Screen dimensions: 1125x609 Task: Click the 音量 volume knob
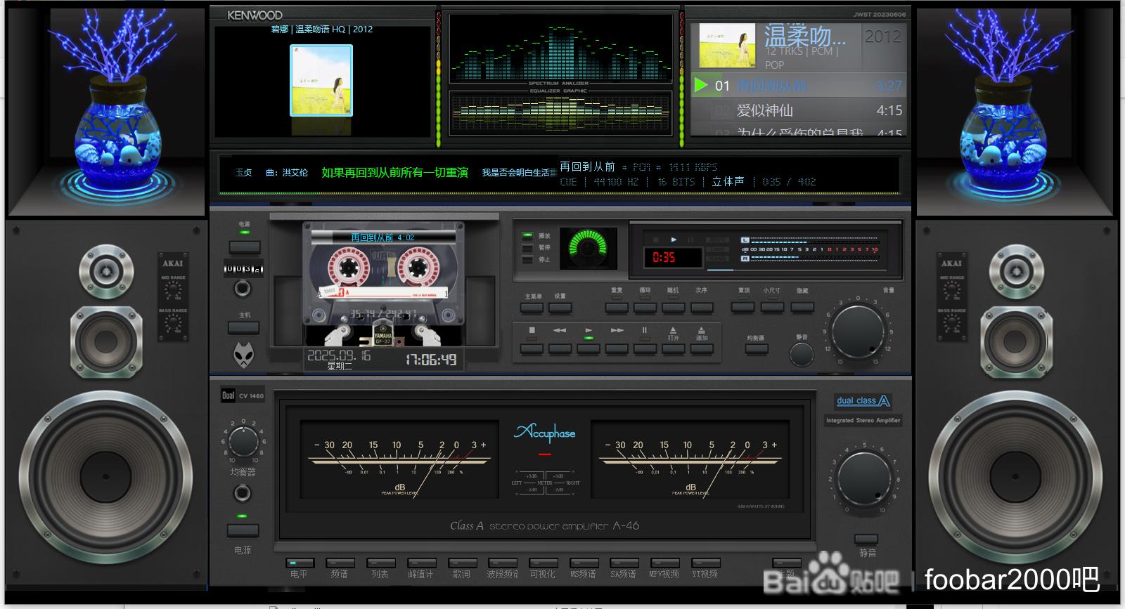tap(858, 332)
